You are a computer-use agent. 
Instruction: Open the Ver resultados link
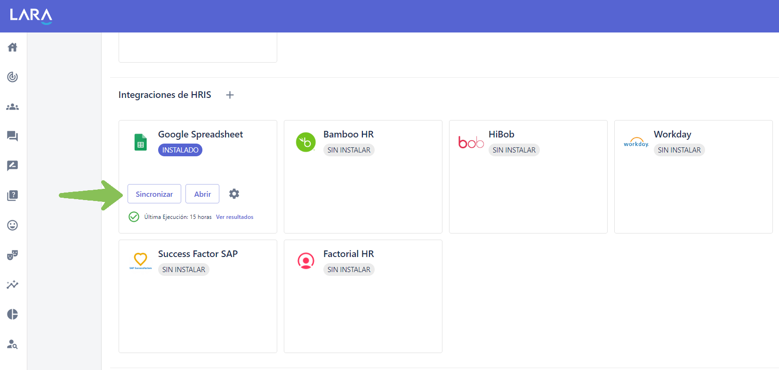[x=234, y=217]
